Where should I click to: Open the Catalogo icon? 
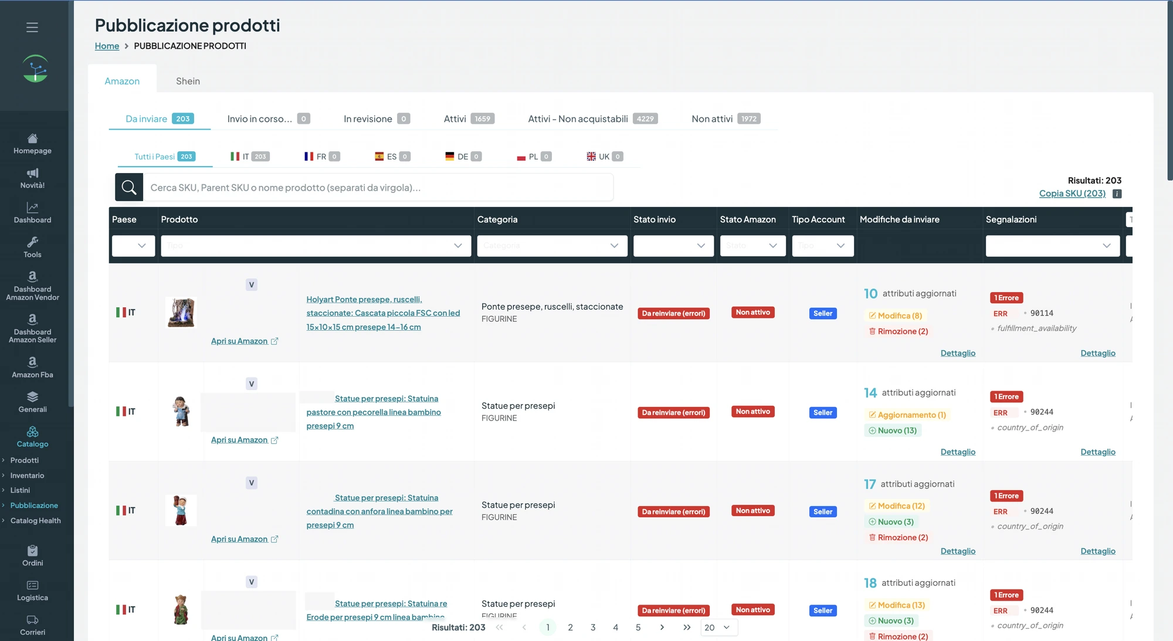[33, 432]
